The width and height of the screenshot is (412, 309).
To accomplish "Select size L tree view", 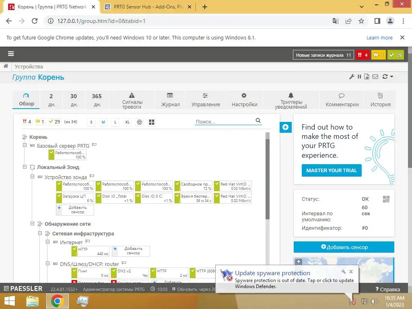I will point(115,122).
